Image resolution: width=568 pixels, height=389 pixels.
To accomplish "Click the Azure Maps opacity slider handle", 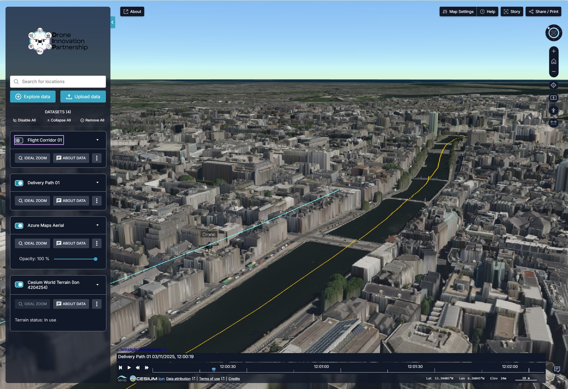I will [x=96, y=259].
